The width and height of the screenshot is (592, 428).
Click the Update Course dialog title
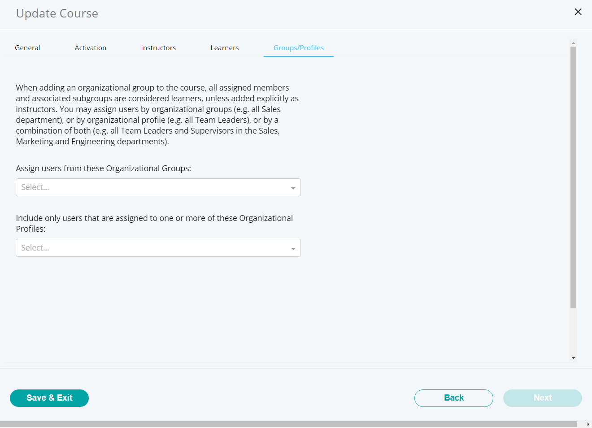point(57,13)
